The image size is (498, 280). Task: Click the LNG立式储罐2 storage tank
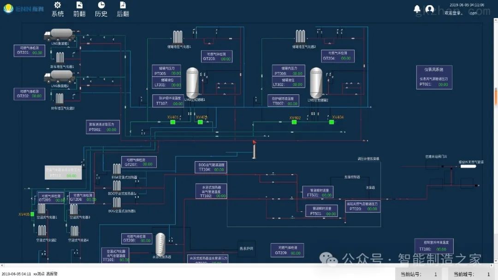click(x=316, y=82)
